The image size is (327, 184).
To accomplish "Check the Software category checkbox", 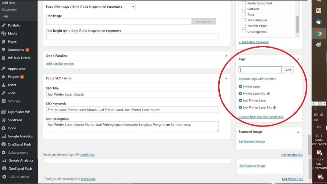I will [x=244, y=9].
